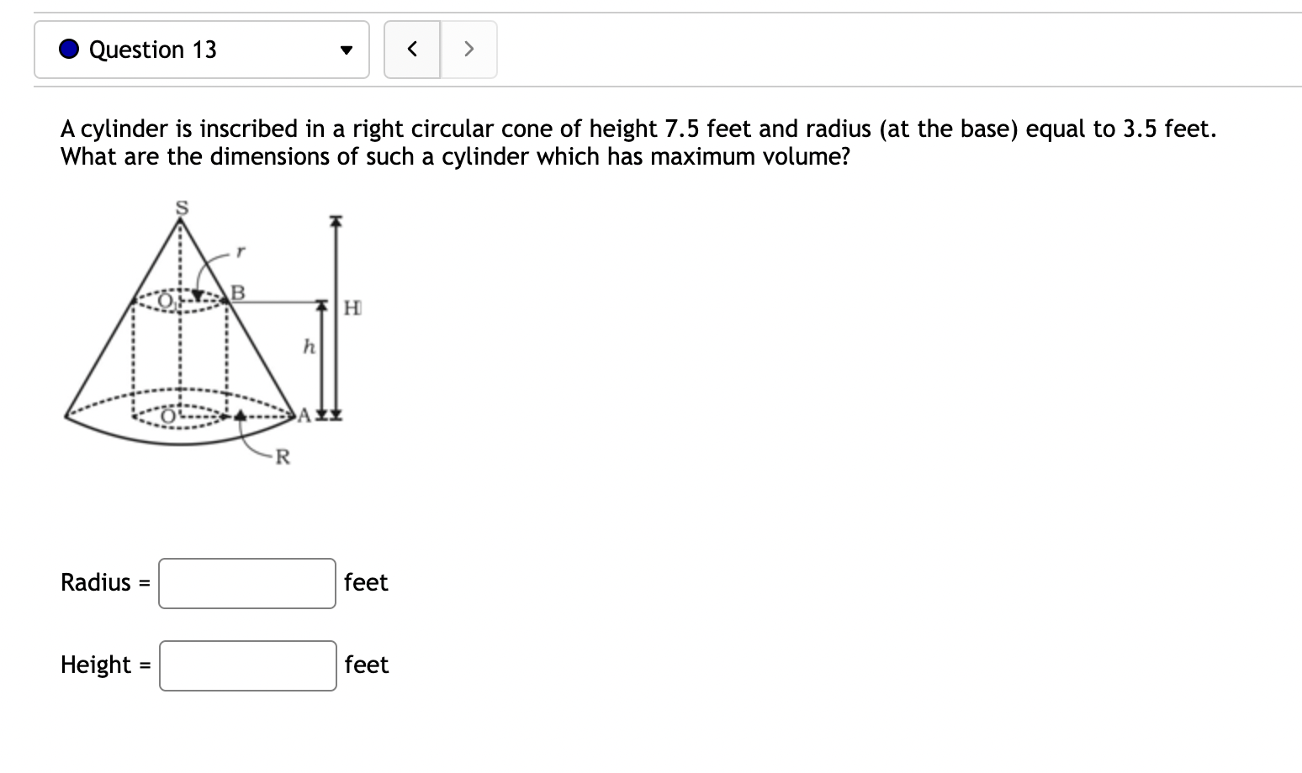Click the r label inside the figure

pos(240,252)
